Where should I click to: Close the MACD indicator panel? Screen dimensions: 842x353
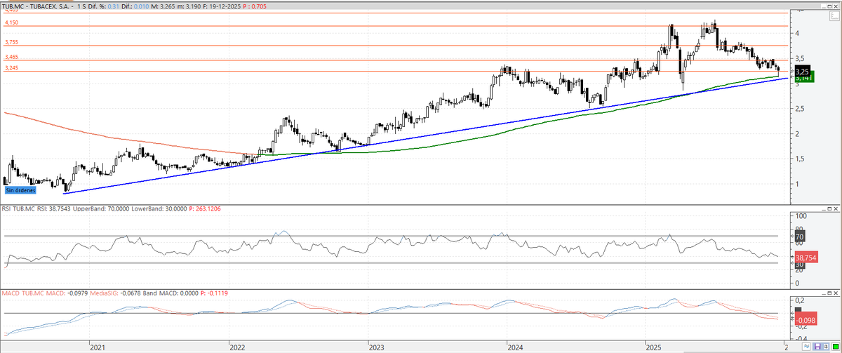click(x=836, y=293)
